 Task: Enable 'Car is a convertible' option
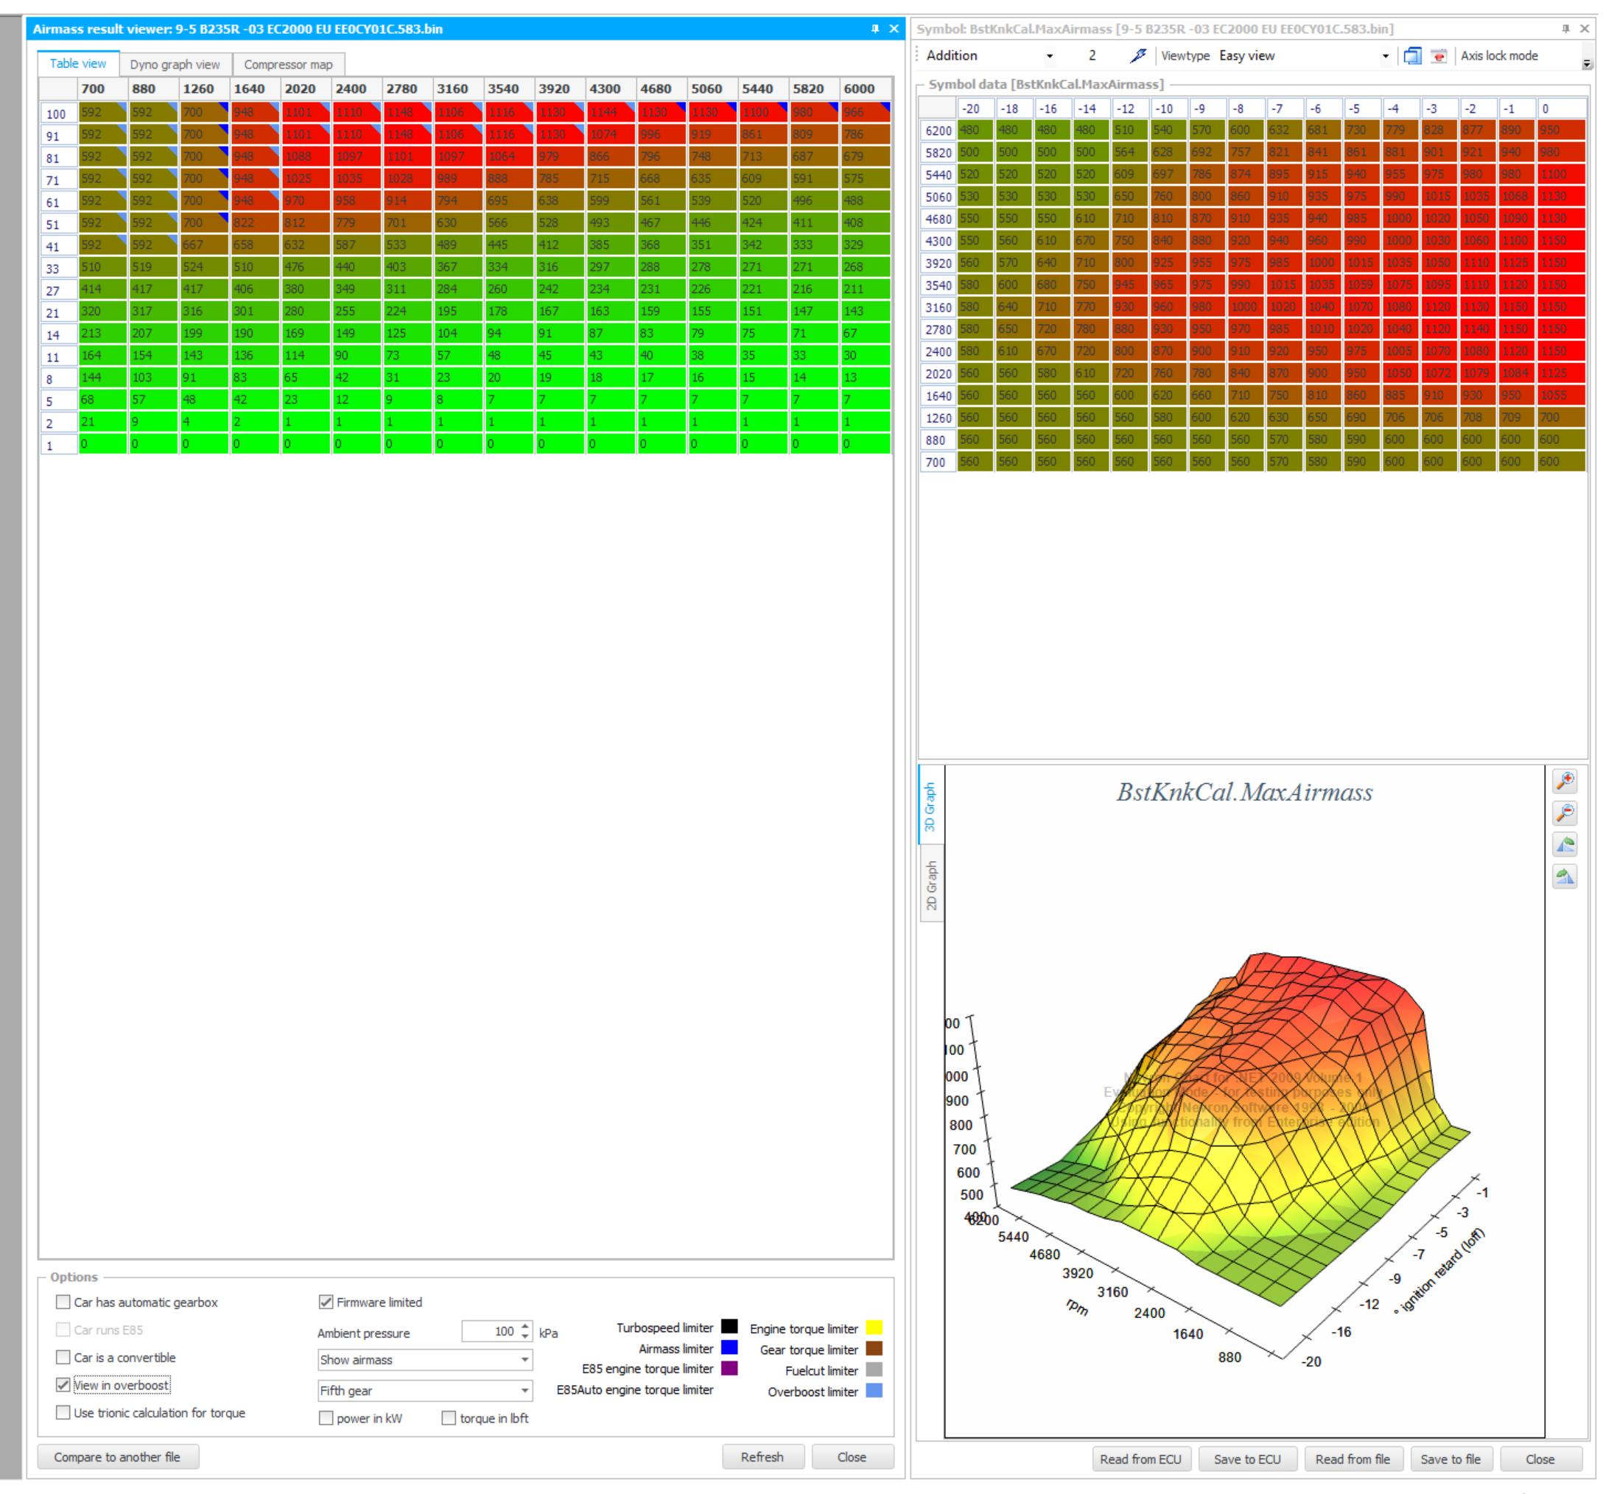pos(63,1357)
